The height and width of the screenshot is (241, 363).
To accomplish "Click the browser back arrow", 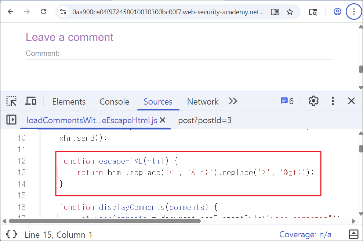I will (x=10, y=12).
